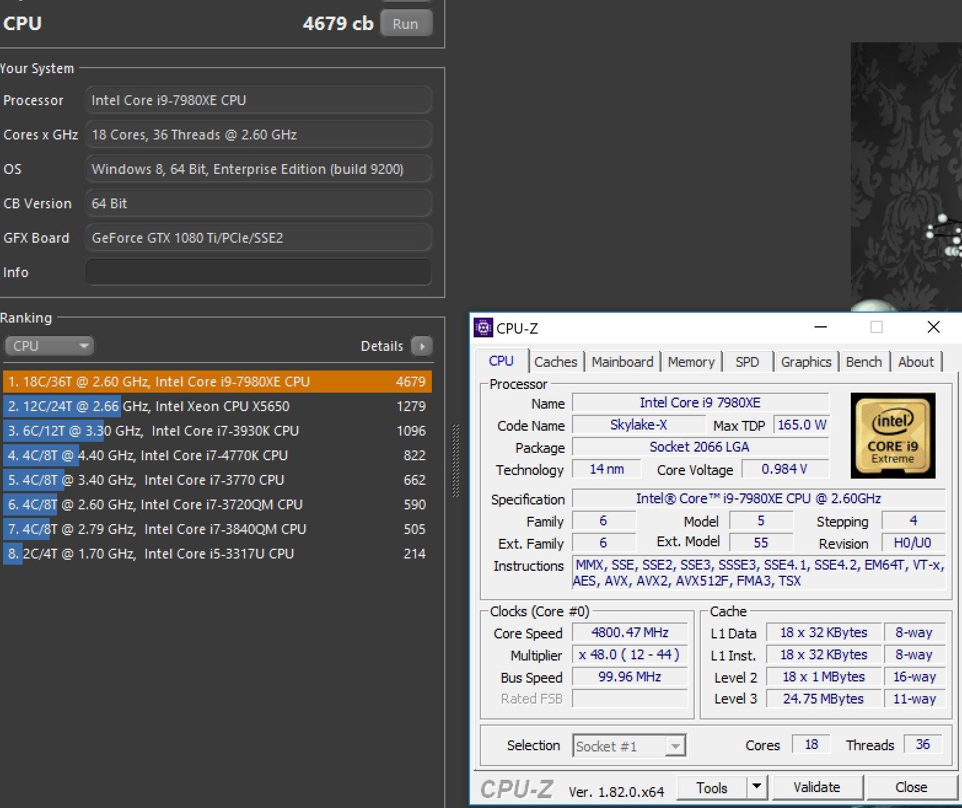Click the CPU-Z app icon in title bar
Screen dimensions: 962x808
coord(483,328)
